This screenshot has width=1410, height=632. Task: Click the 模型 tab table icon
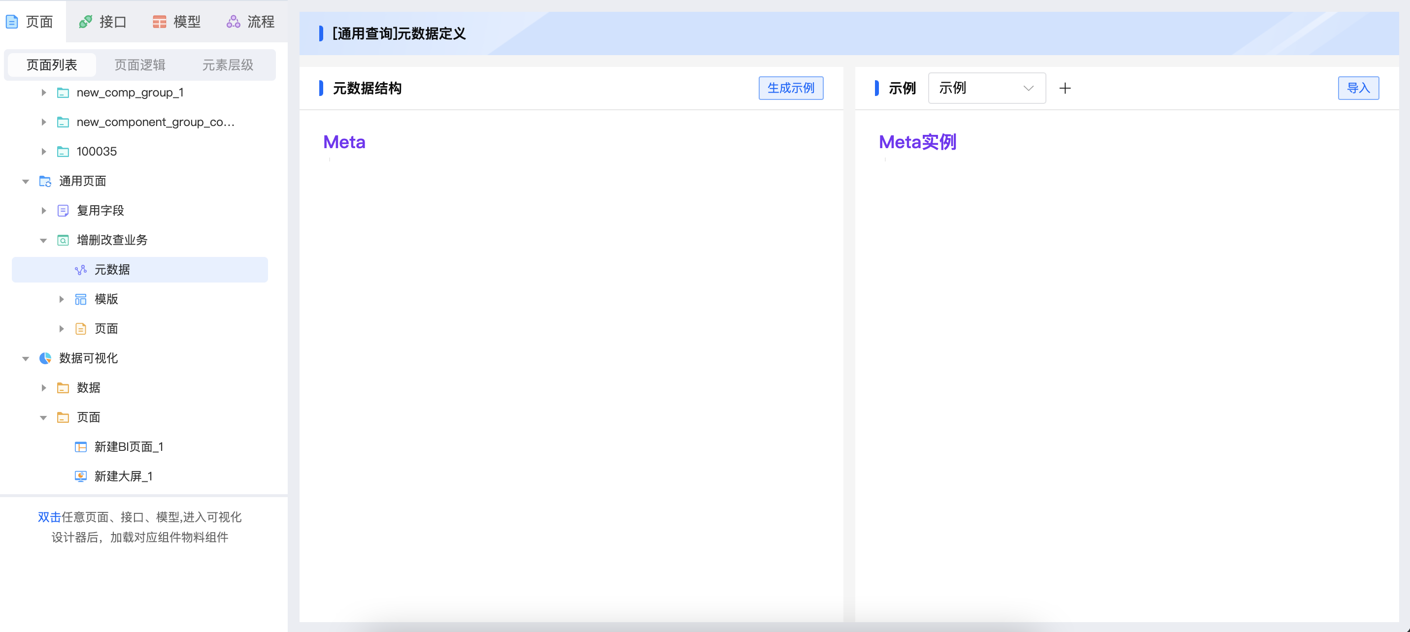point(159,22)
